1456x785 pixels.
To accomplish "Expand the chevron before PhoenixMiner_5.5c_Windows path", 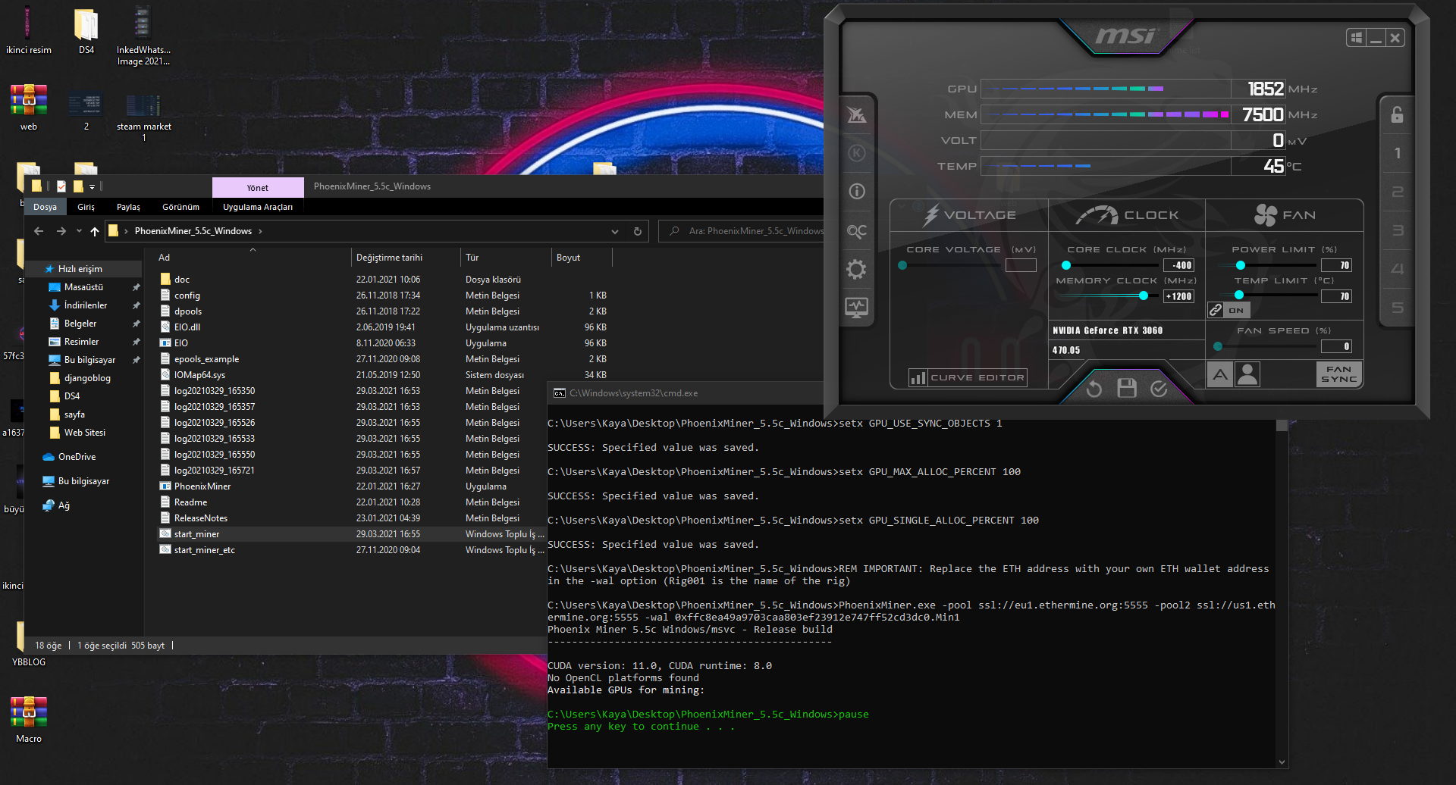I will 126,231.
